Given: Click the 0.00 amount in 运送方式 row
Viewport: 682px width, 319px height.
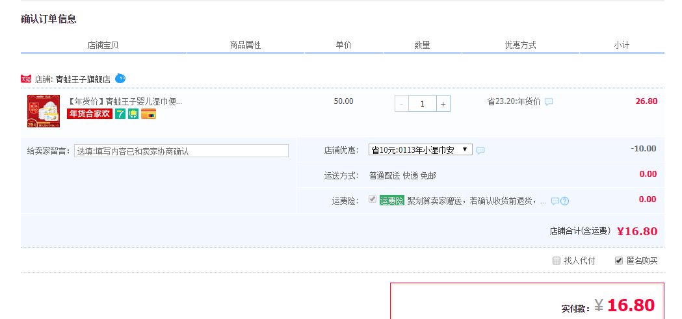Looking at the screenshot, I should click(x=648, y=174).
